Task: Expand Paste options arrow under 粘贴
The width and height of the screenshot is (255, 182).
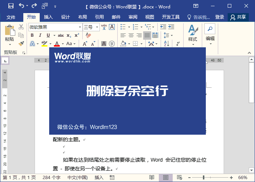Action: (10, 44)
